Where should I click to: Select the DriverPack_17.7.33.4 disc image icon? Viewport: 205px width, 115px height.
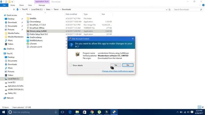28,25
